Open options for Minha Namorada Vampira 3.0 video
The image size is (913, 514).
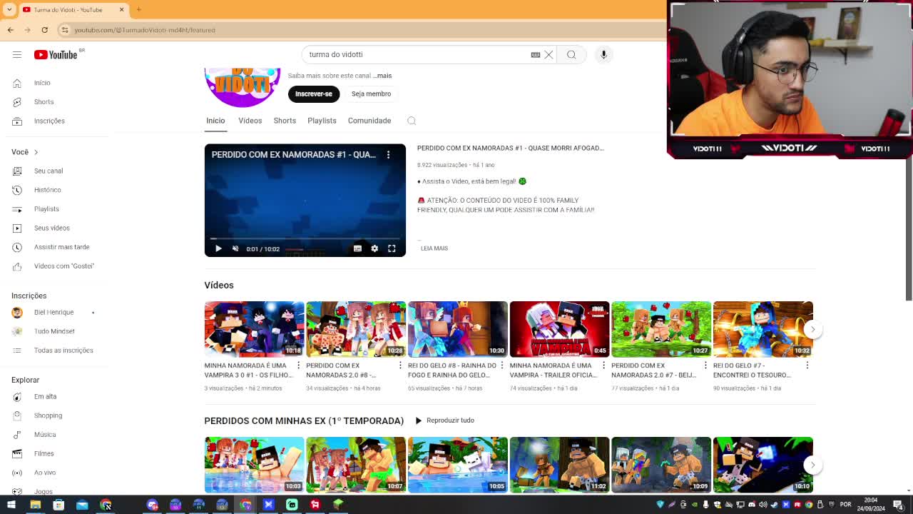tap(298, 366)
